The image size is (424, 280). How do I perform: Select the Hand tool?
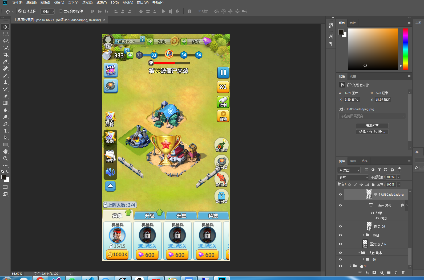tap(5, 151)
